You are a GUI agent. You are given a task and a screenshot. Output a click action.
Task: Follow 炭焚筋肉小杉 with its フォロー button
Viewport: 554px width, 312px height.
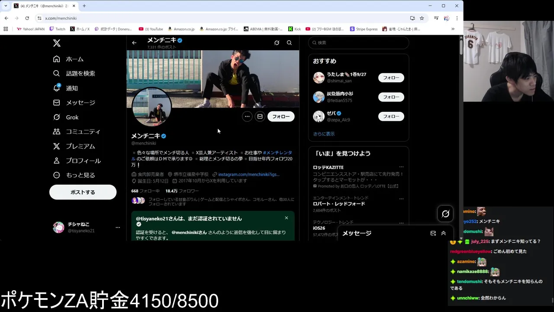[391, 97]
